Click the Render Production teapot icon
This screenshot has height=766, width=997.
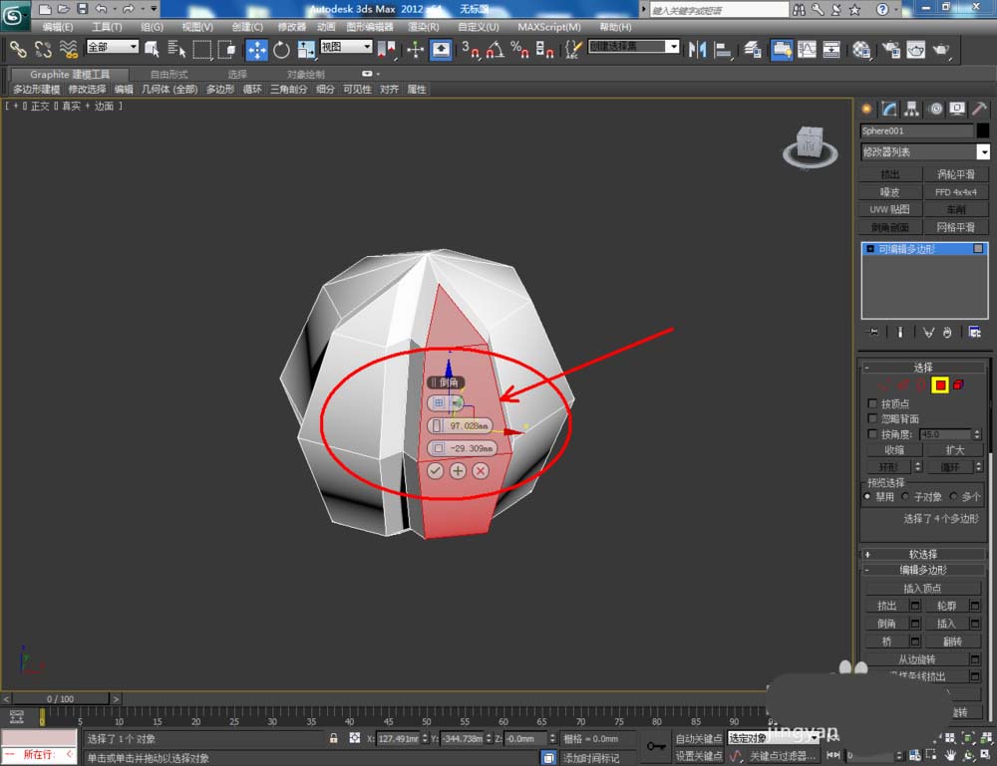[941, 49]
